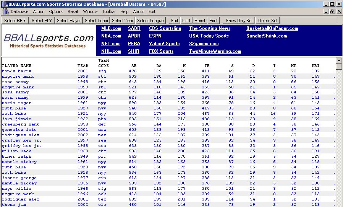Click the Select REG toolbar button

[x=15, y=21]
